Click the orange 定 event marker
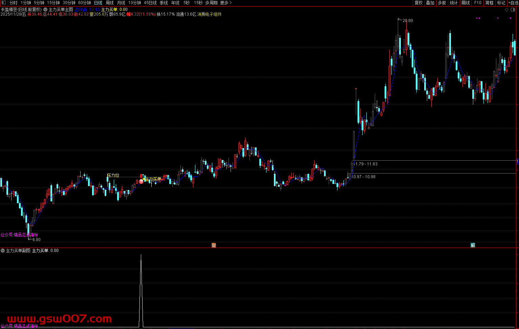 click(214, 245)
